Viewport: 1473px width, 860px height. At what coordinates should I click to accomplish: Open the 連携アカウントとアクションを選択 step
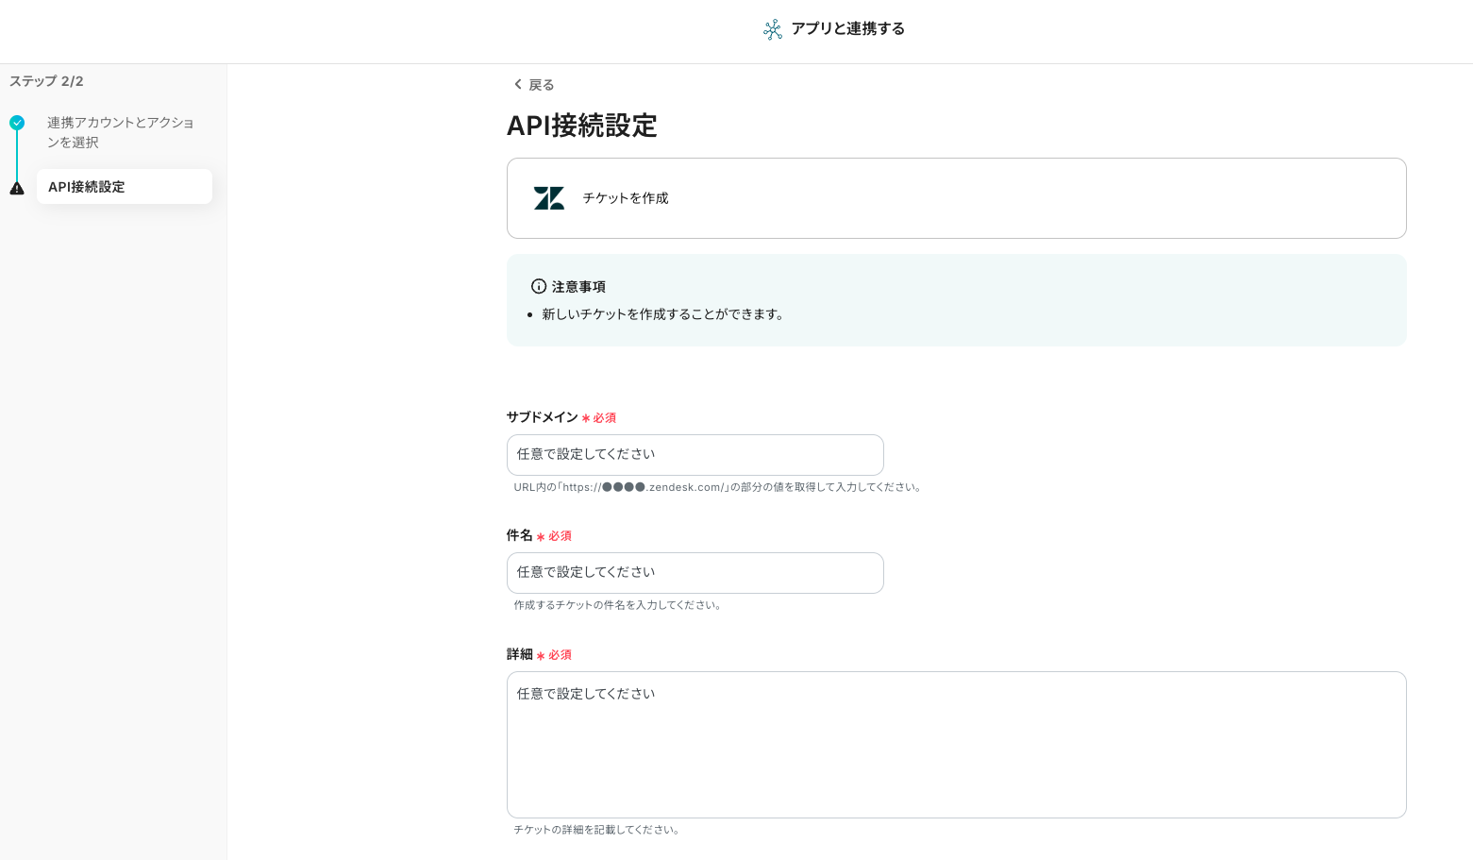120,132
